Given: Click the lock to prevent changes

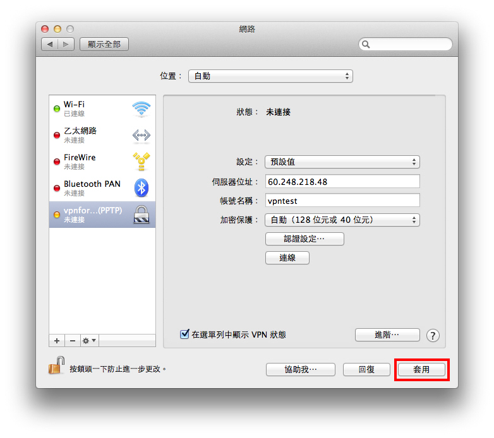Looking at the screenshot, I should [x=56, y=366].
